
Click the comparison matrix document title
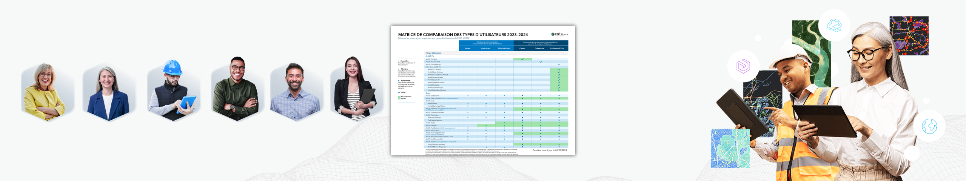(x=463, y=35)
